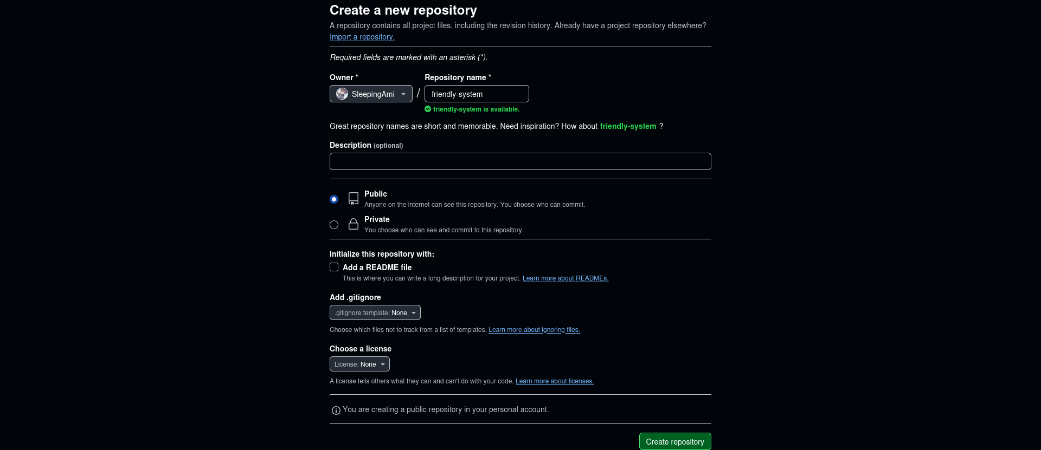Select the Private visibility radio button
The image size is (1041, 450).
[334, 225]
